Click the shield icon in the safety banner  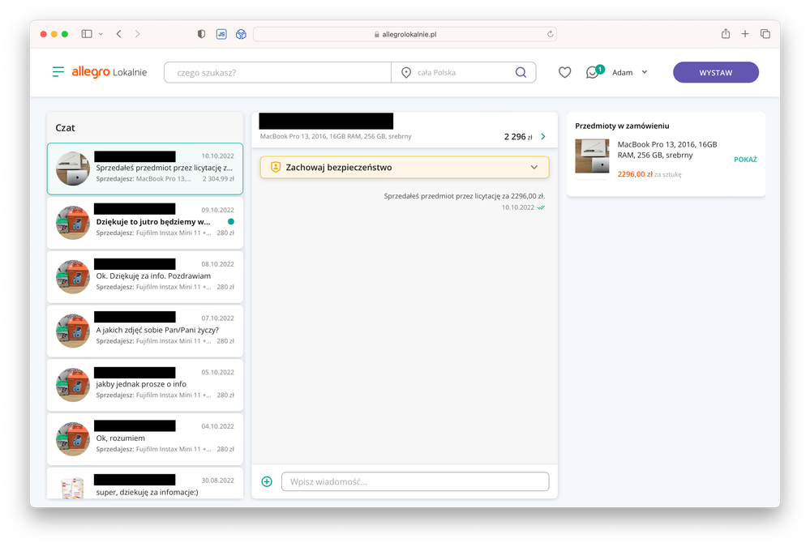[x=276, y=168]
